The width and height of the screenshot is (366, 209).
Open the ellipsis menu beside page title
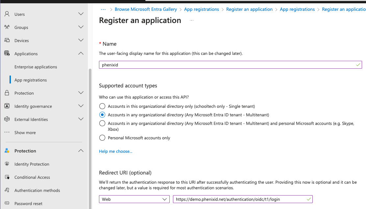[192, 20]
